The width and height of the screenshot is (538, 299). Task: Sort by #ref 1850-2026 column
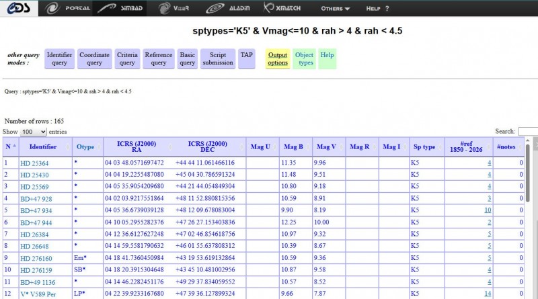469,146
